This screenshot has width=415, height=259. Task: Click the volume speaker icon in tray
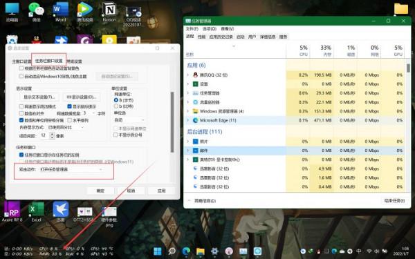(376, 251)
